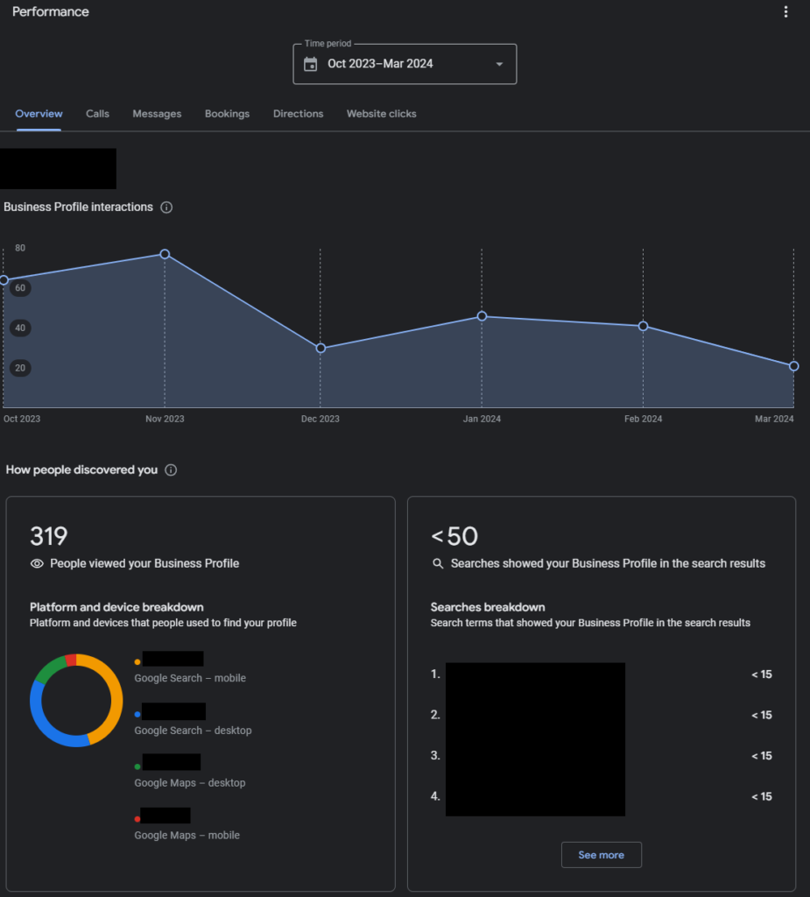Open the three-dot more options menu
This screenshot has height=897, width=810.
[785, 12]
